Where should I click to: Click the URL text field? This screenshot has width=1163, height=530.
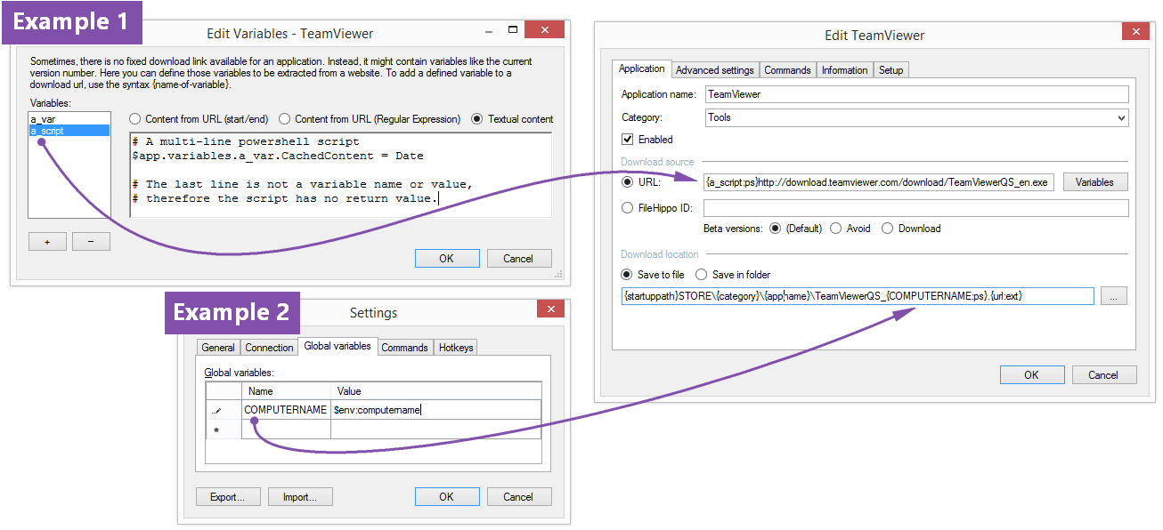880,182
